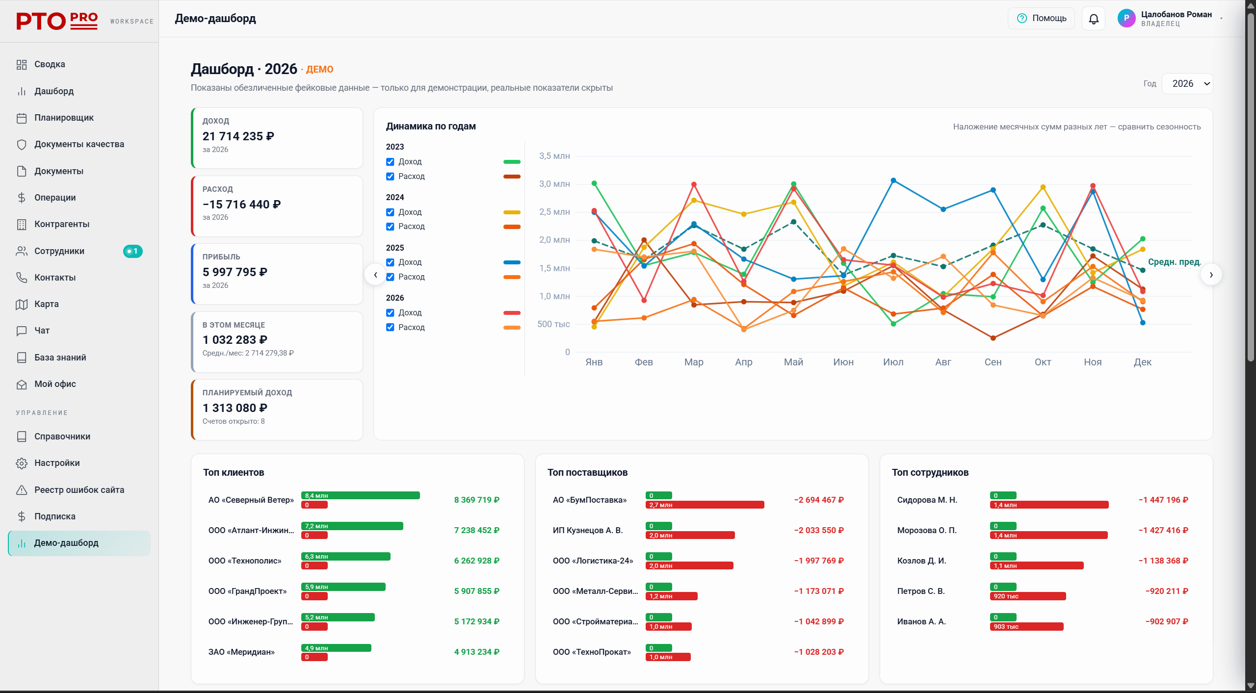Open the Год 2026 dropdown
This screenshot has width=1256, height=693.
(1187, 84)
